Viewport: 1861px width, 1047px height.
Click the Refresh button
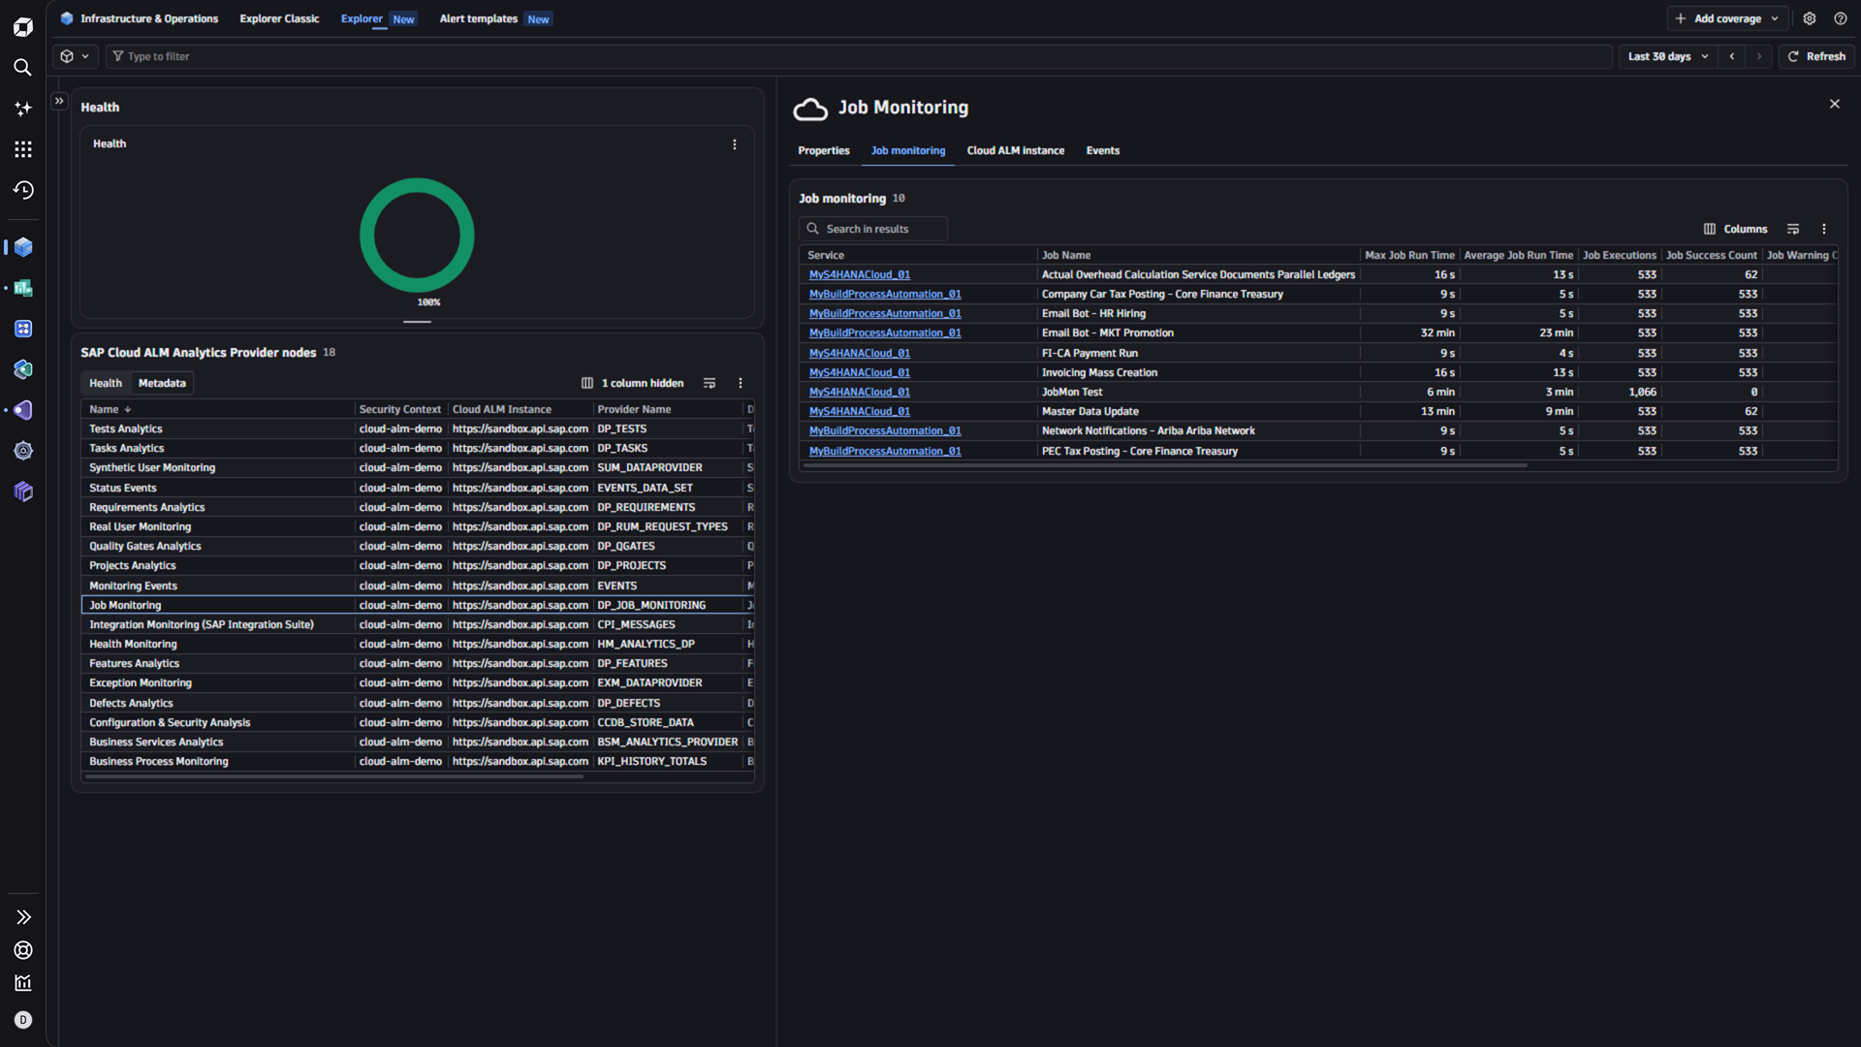point(1817,56)
